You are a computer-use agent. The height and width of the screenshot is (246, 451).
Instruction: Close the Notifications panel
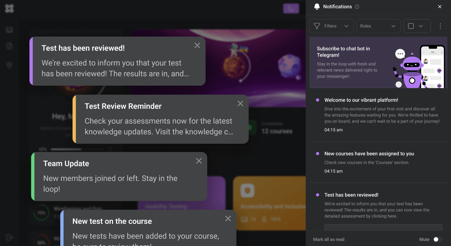440,6
